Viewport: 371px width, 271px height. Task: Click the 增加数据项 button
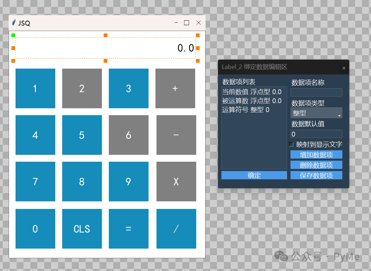pyautogui.click(x=316, y=154)
